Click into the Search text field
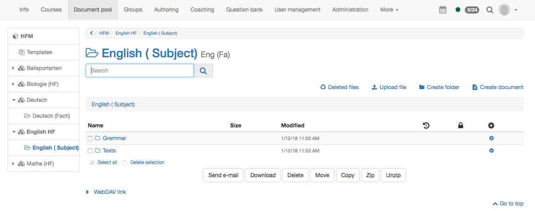The image size is (535, 211). click(140, 70)
